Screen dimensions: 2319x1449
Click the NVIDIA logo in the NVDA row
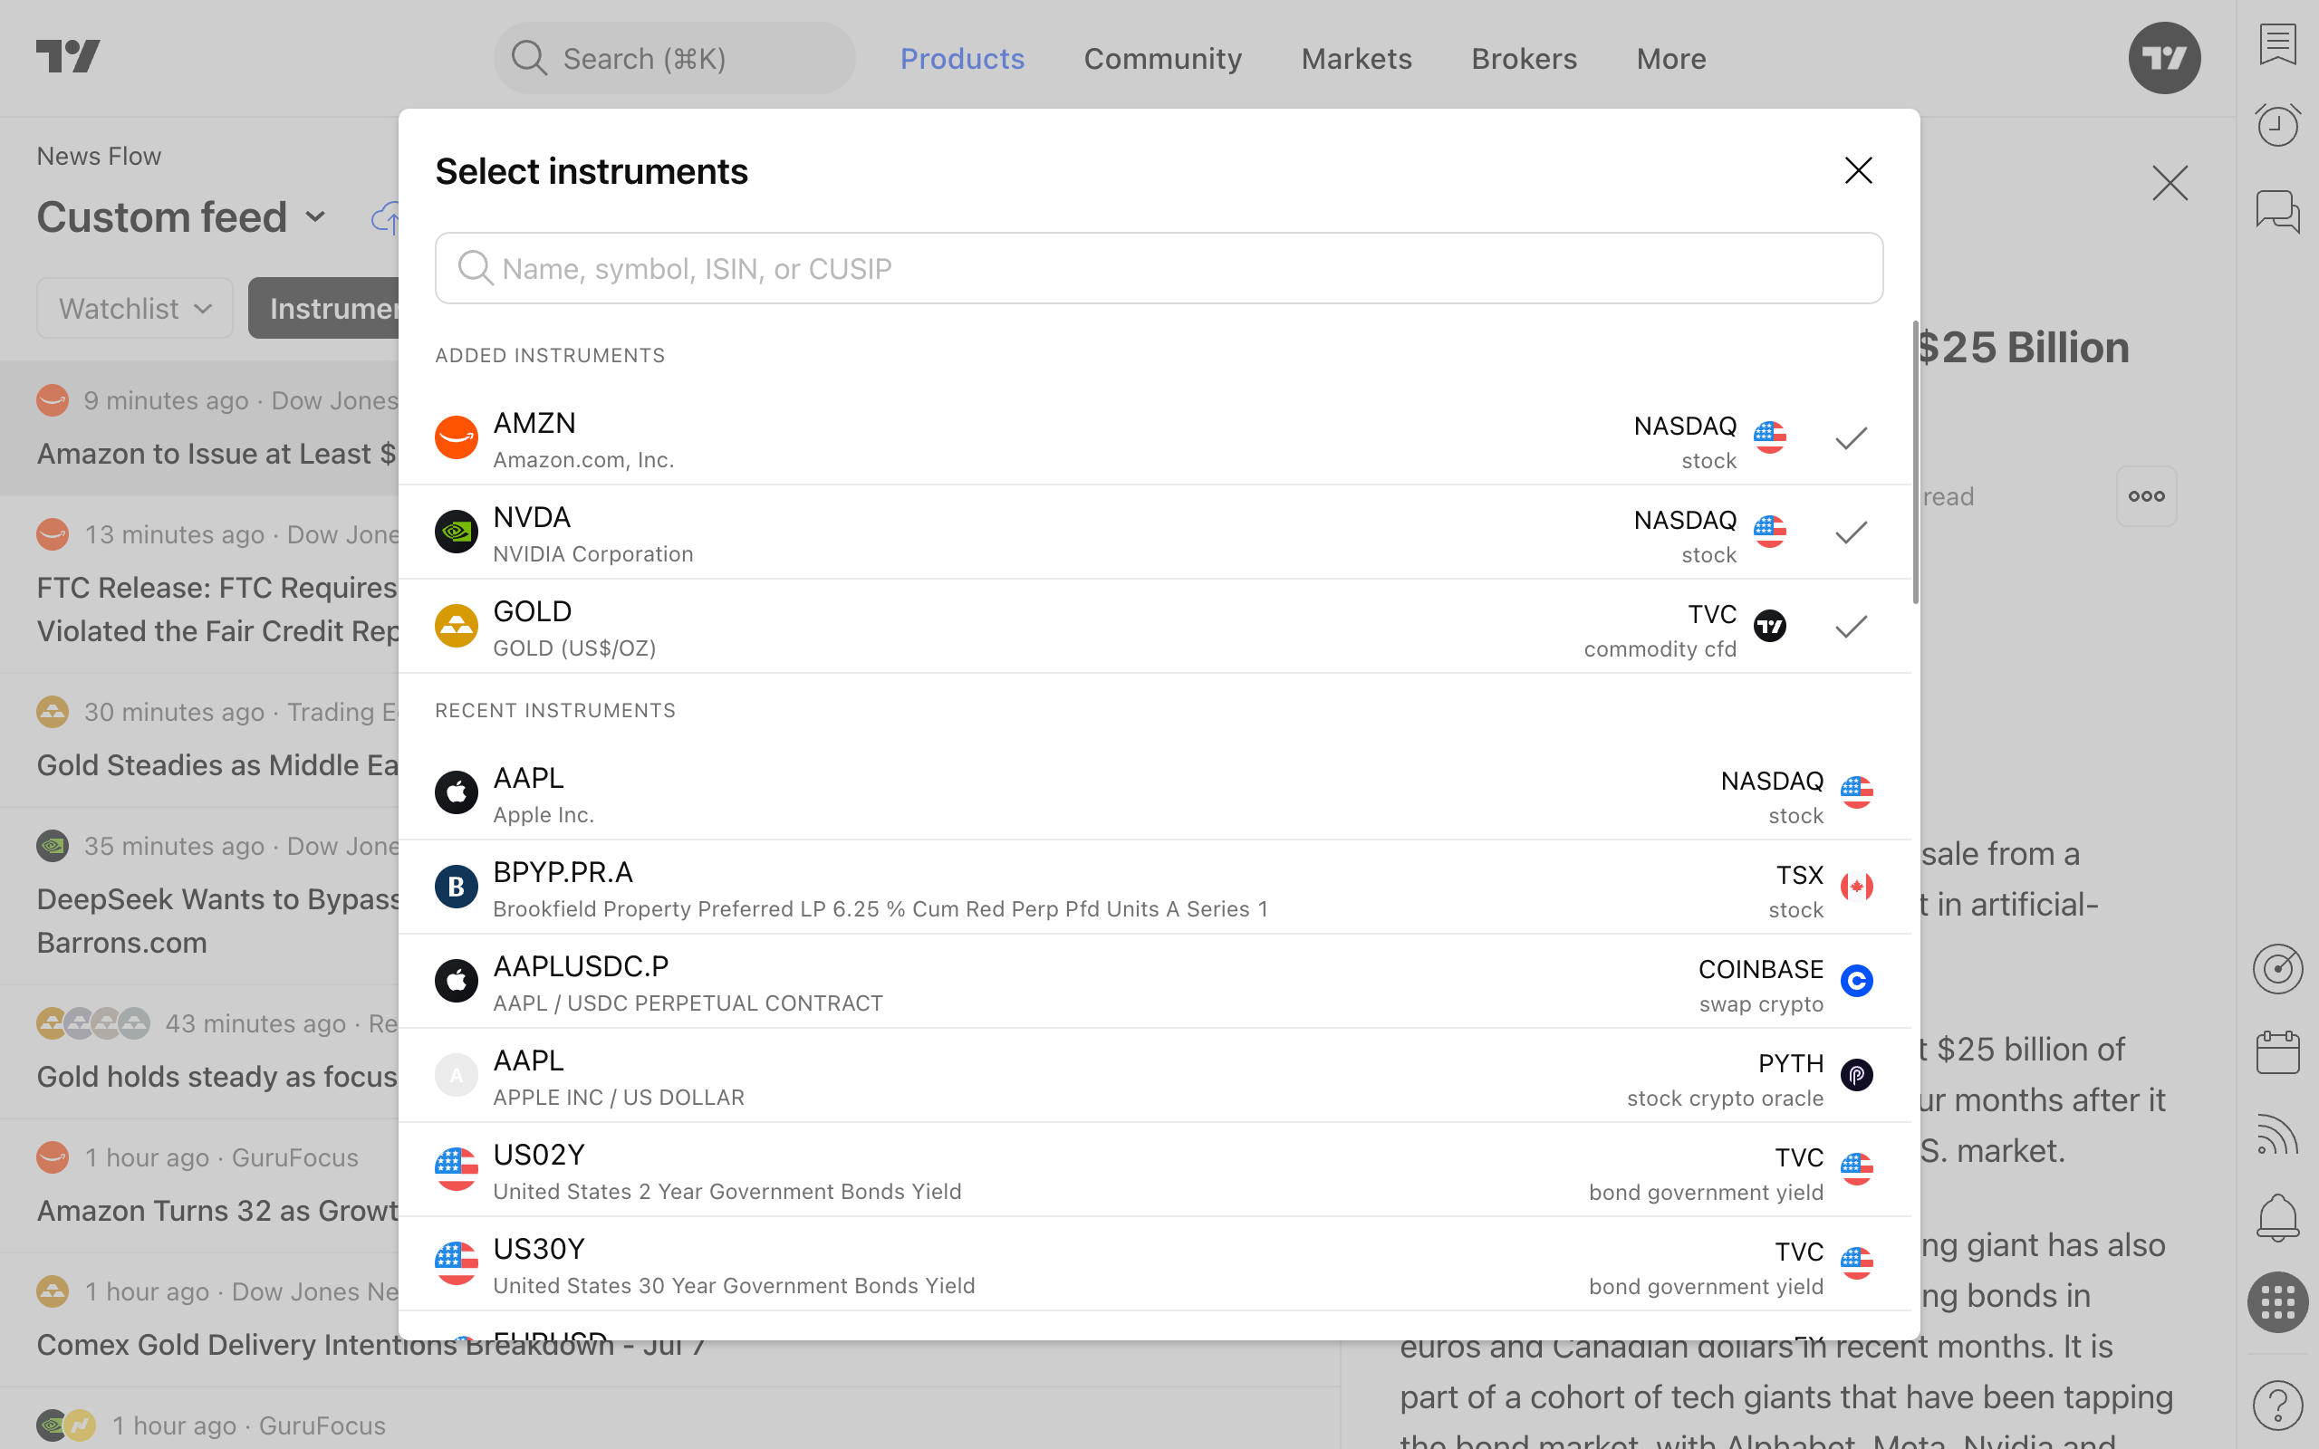457,531
